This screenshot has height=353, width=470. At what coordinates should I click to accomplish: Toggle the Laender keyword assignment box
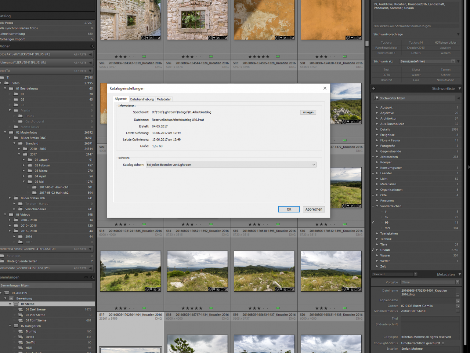[373, 173]
